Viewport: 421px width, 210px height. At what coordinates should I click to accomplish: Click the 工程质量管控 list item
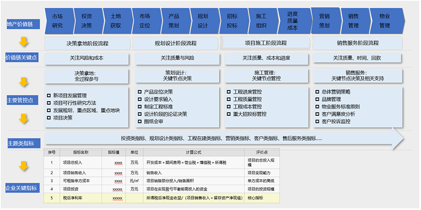tap(247, 99)
